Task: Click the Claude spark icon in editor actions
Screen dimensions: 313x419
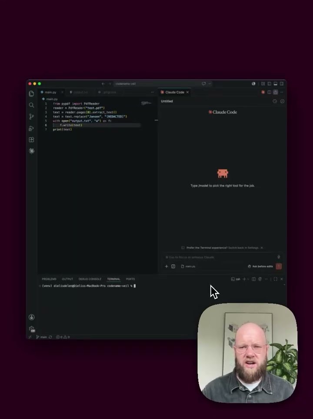Action: point(263,92)
